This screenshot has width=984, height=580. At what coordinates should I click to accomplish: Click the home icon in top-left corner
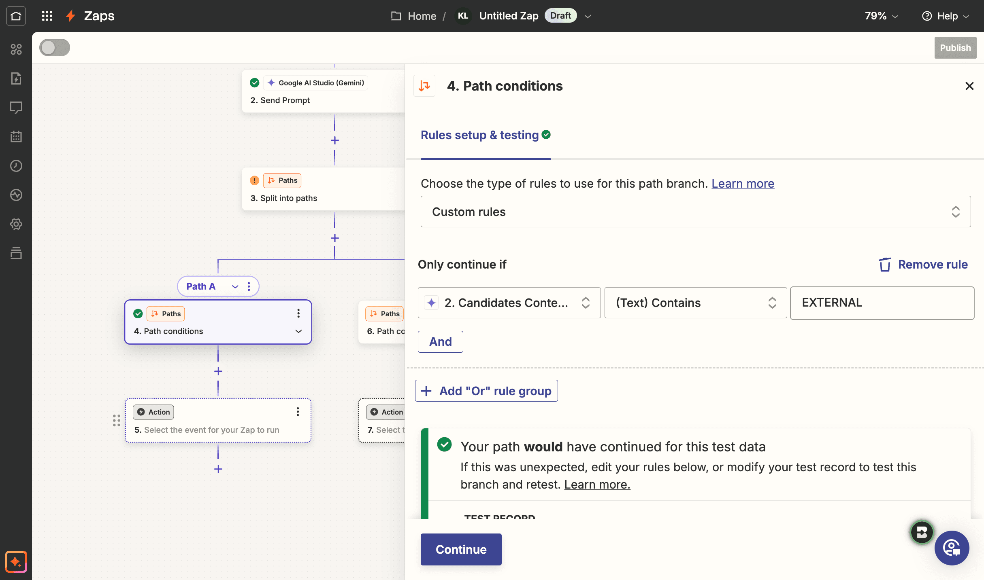pos(16,16)
